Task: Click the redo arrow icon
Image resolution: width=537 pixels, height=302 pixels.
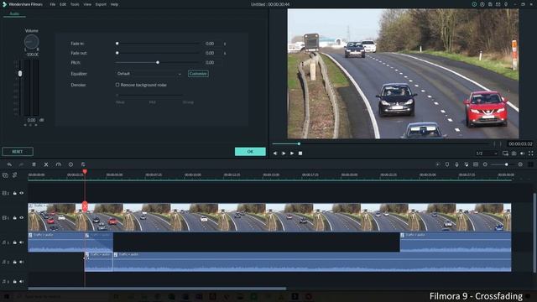Action: point(21,164)
